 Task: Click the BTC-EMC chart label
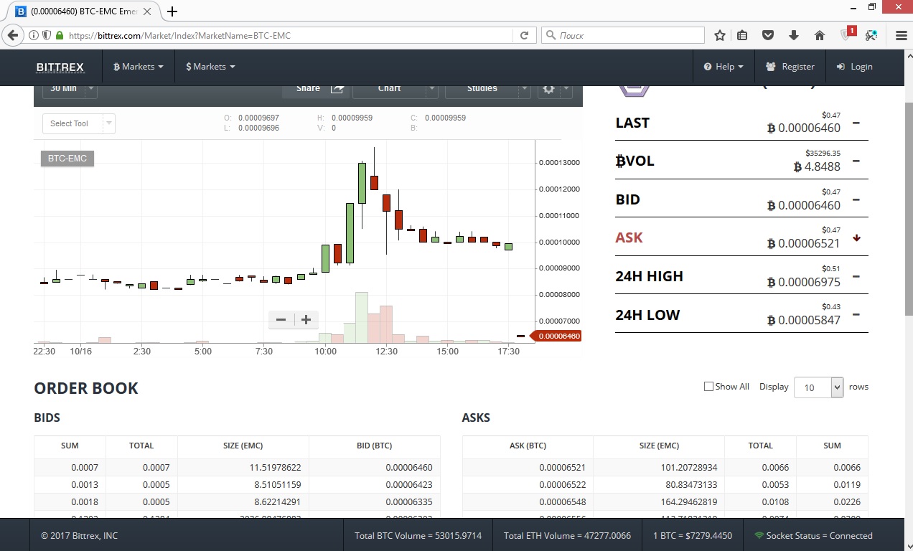67,159
